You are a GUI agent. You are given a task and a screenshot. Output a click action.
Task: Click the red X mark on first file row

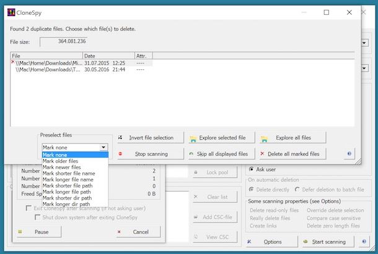[x=13, y=62]
